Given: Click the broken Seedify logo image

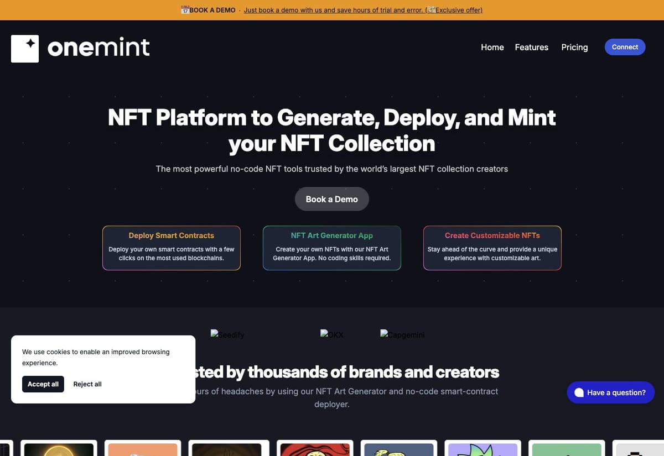Looking at the screenshot, I should click(x=227, y=334).
